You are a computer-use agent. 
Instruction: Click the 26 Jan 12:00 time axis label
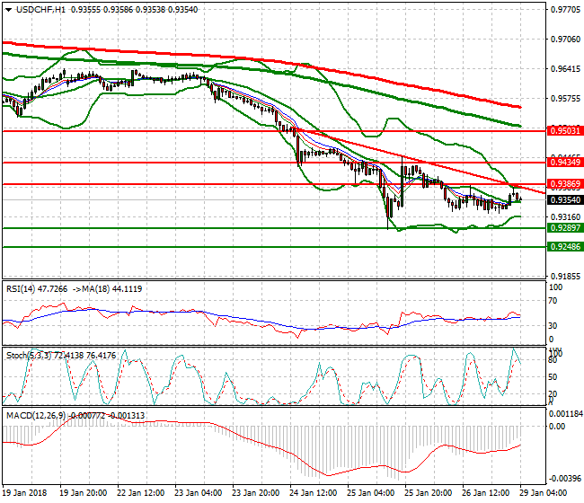tap(486, 493)
